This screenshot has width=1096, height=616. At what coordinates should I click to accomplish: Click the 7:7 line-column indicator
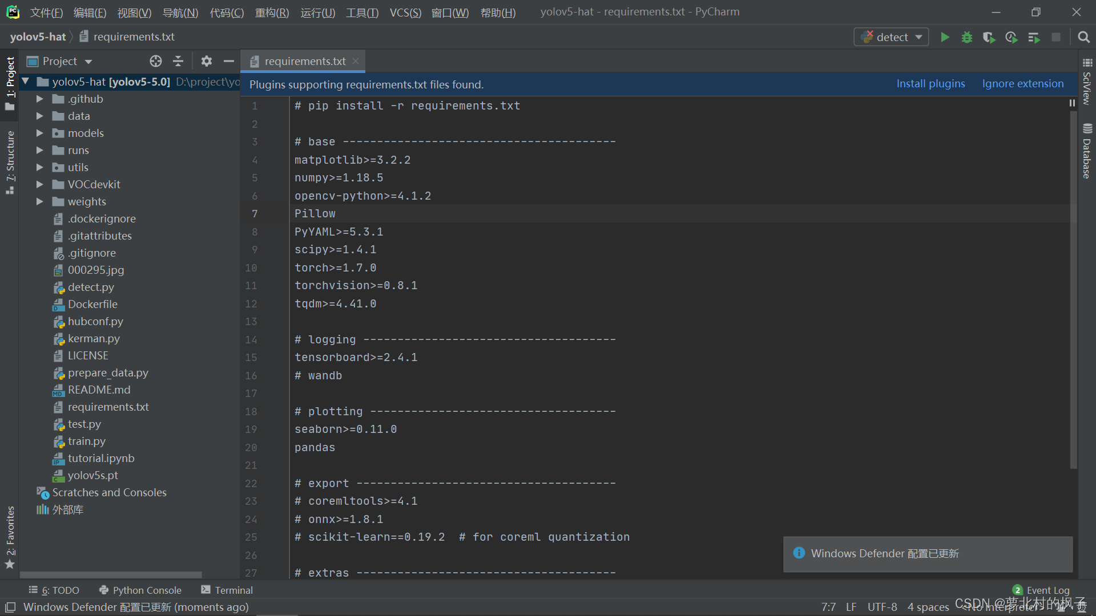828,607
